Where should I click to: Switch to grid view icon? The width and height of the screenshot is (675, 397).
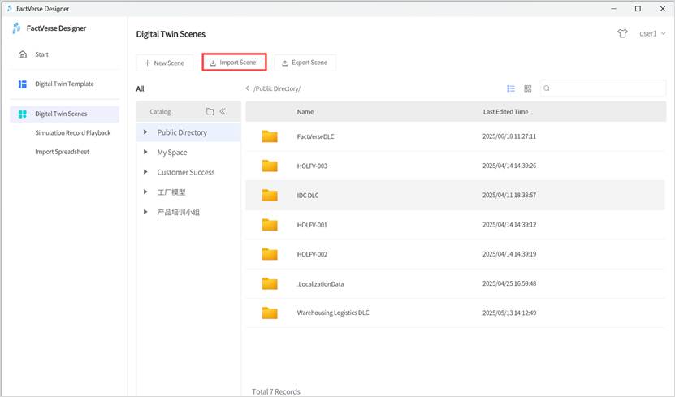527,88
